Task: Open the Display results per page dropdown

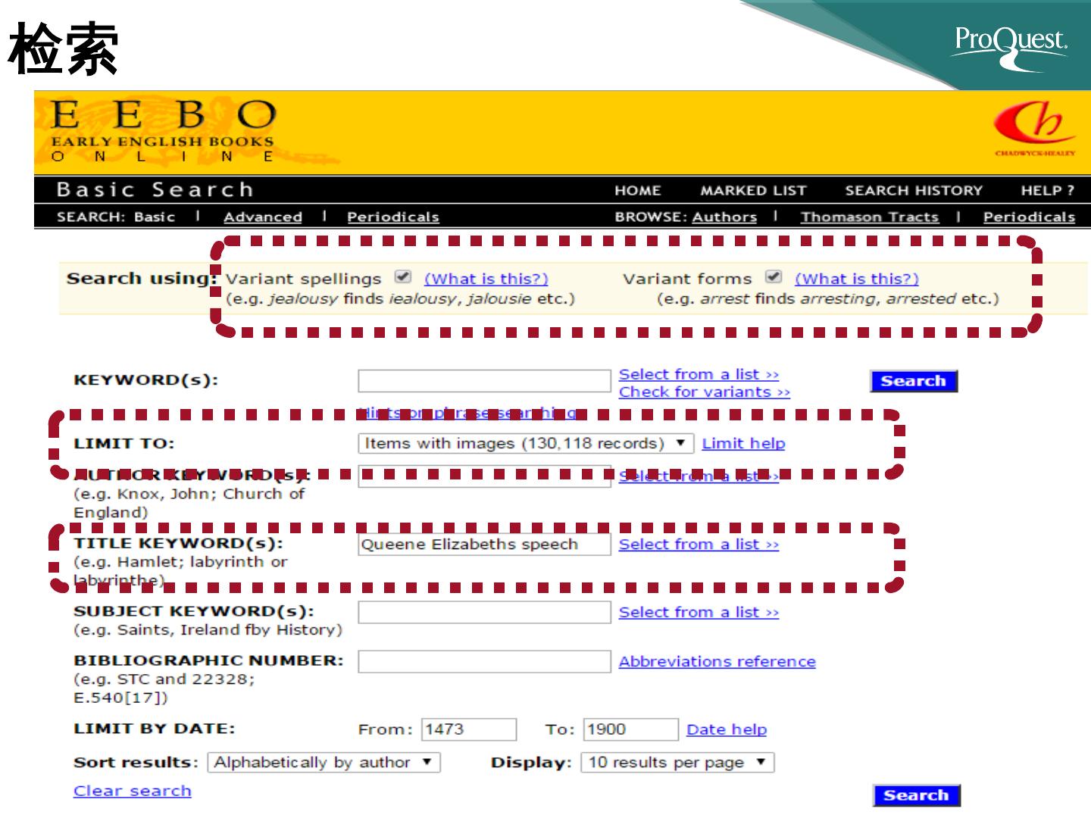Action: pos(677,762)
